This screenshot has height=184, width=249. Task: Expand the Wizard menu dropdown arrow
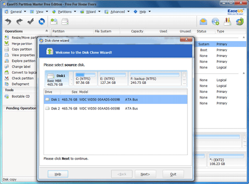99,12
